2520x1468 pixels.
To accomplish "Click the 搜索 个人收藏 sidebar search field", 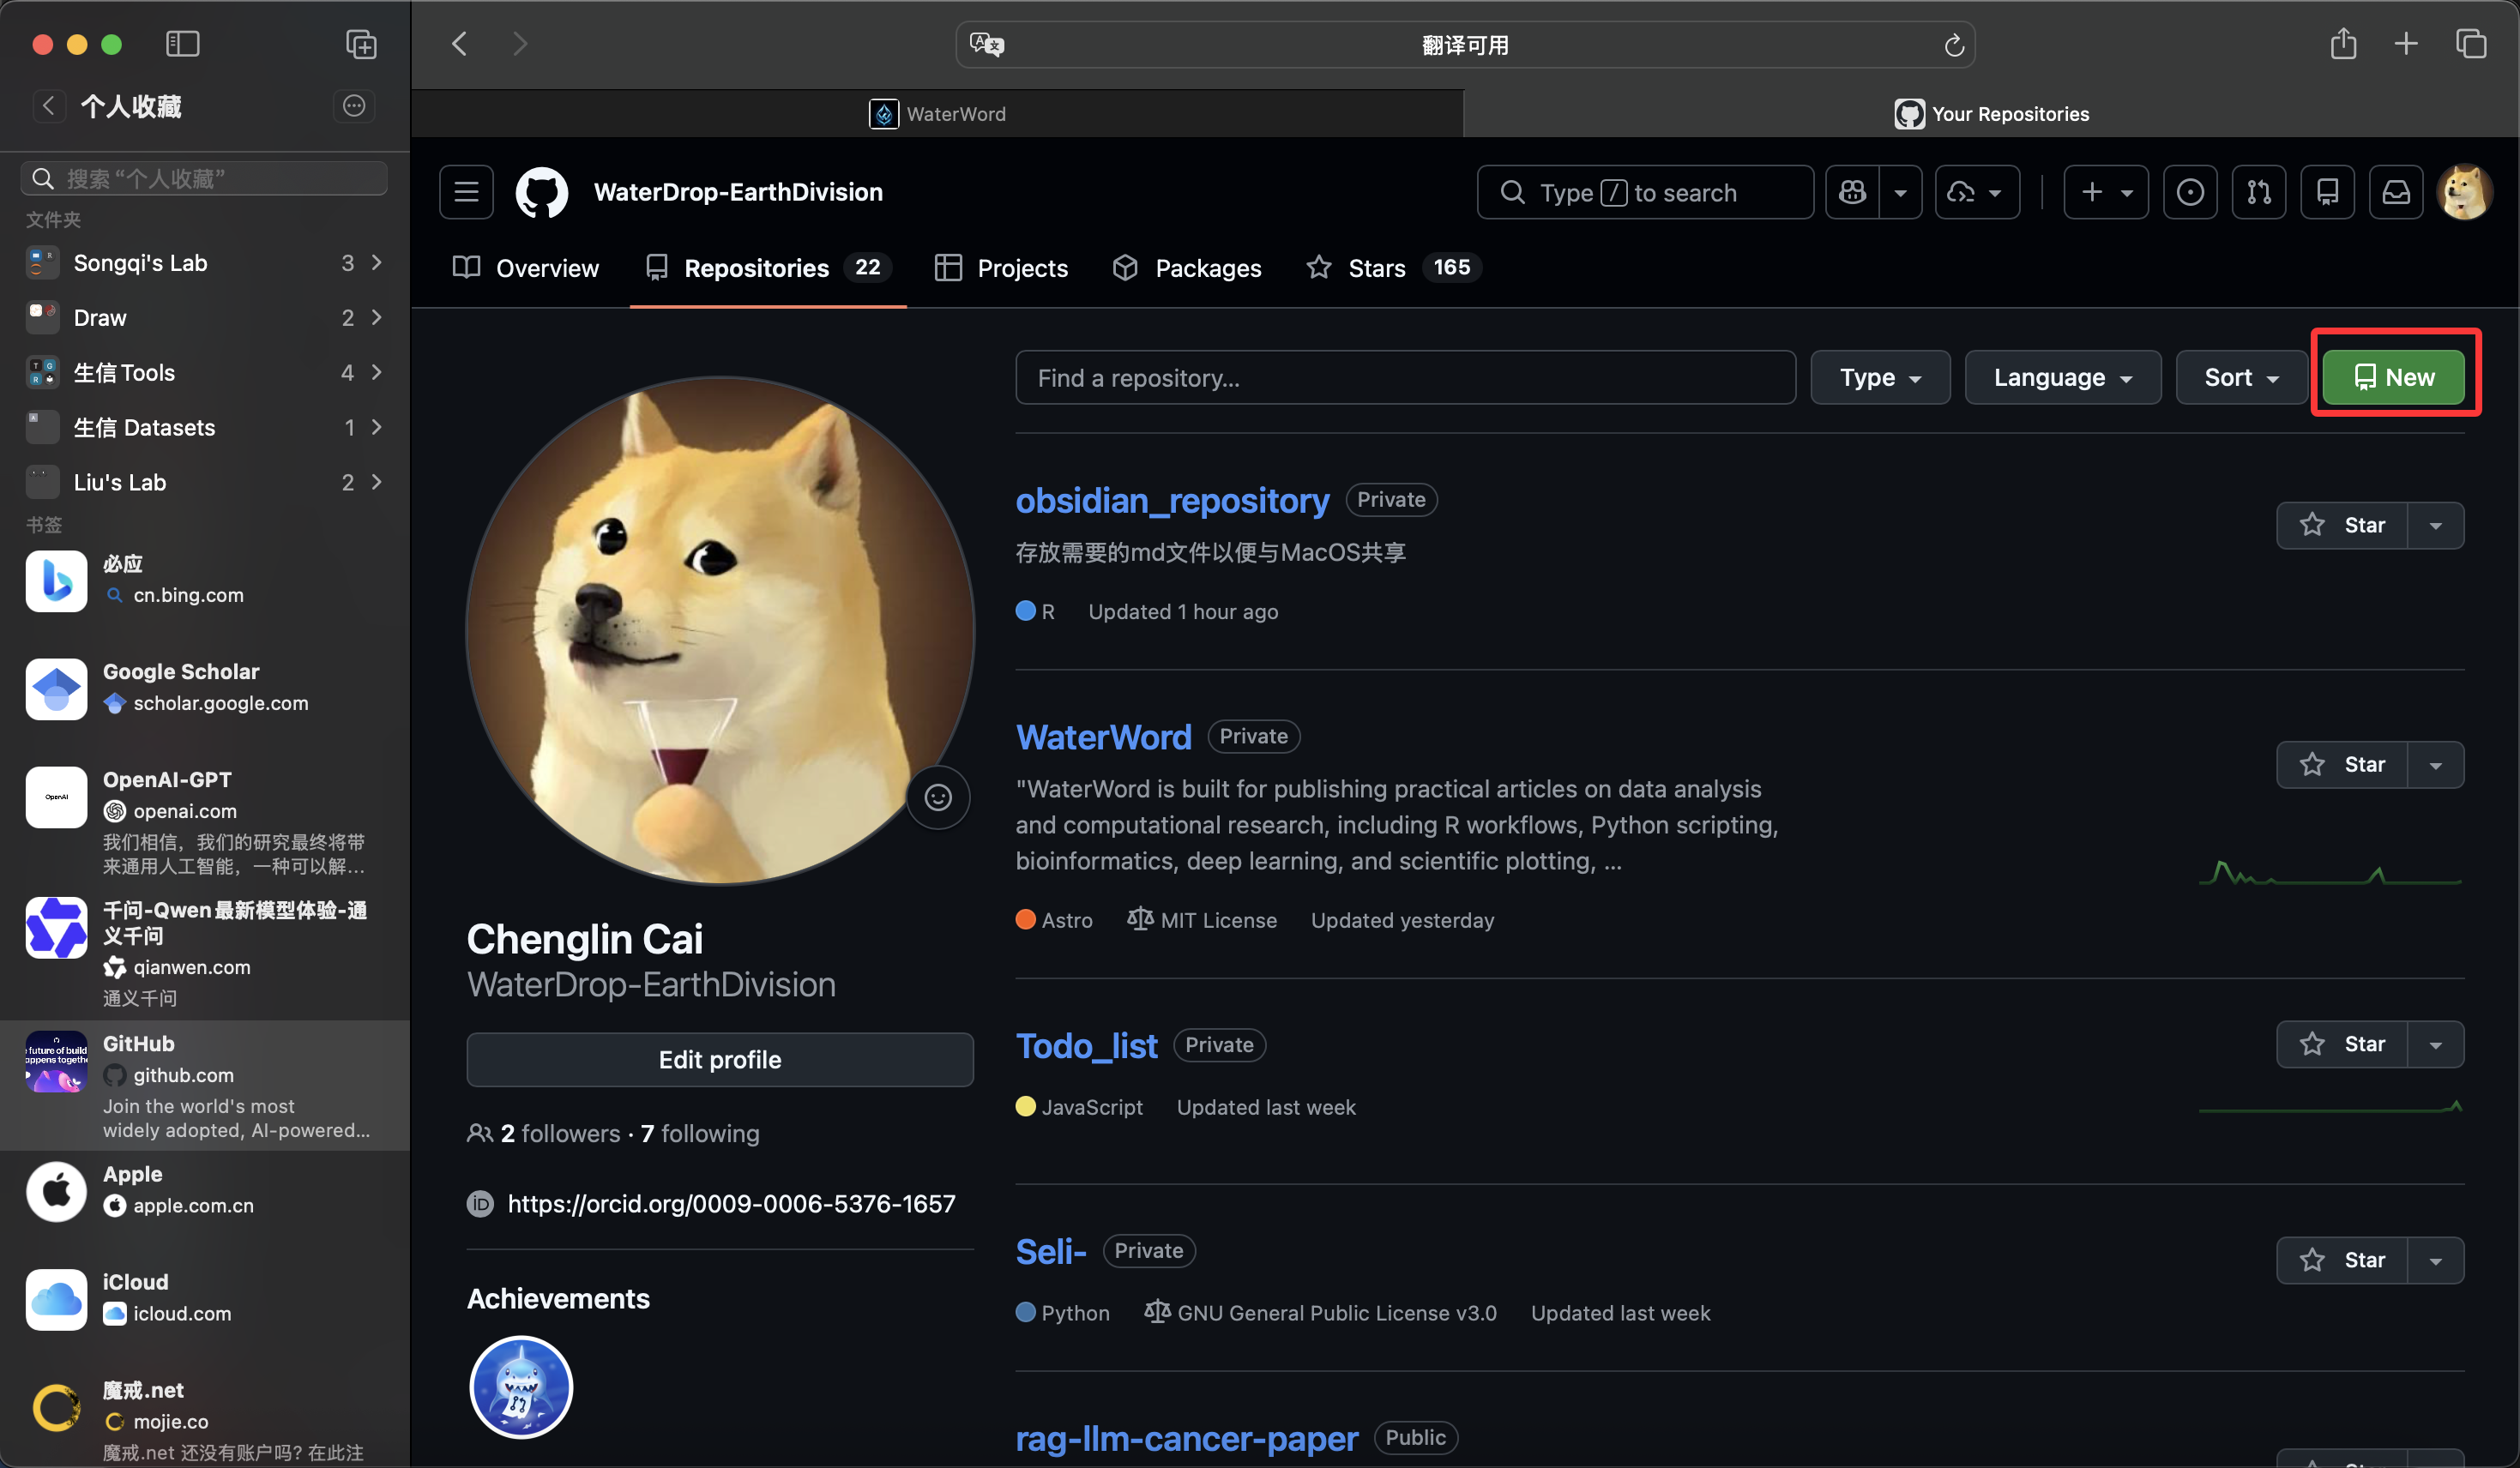I will point(204,178).
